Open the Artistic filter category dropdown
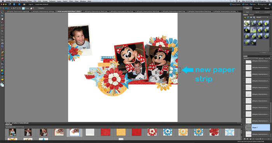This screenshot has width=272, height=143. click(x=262, y=17)
